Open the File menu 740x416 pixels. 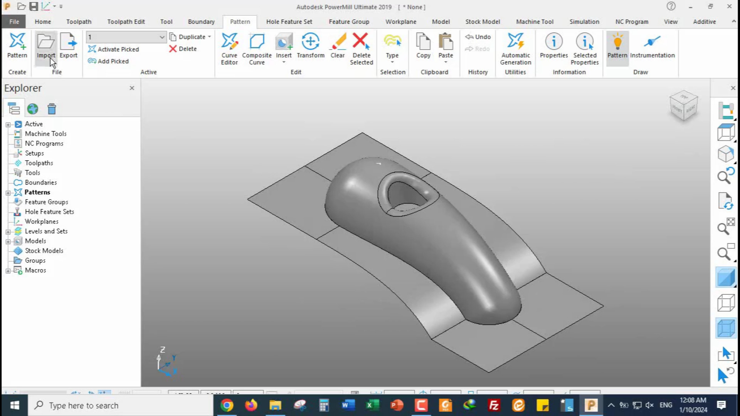[14, 22]
